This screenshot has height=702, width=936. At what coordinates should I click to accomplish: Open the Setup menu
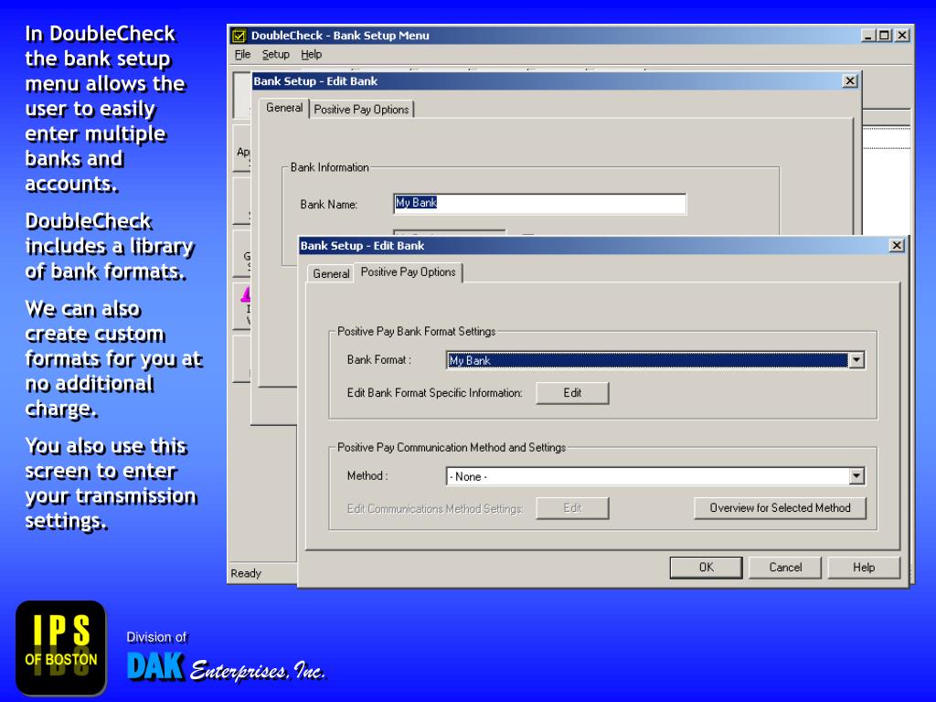[276, 54]
